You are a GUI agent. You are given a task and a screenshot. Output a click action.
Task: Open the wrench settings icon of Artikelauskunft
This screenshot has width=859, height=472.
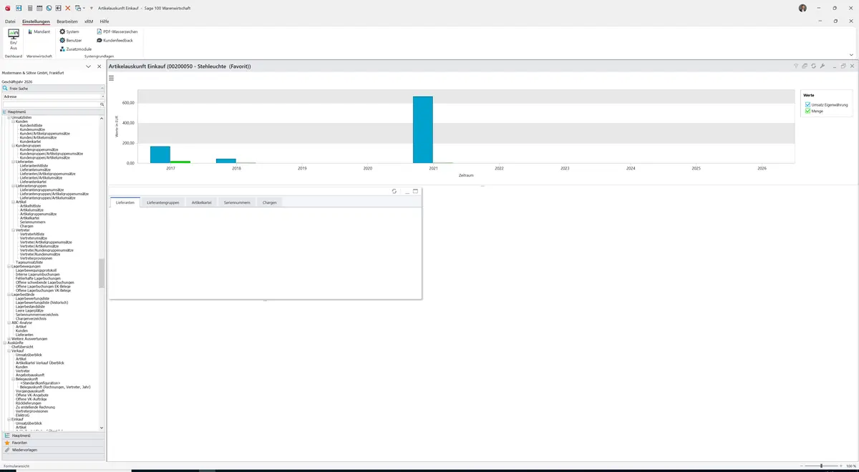pyautogui.click(x=822, y=66)
